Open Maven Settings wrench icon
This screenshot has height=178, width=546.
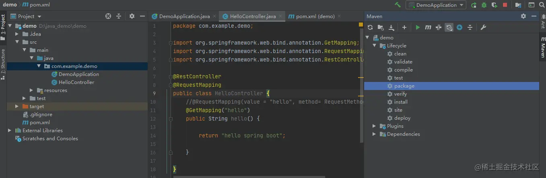(483, 27)
